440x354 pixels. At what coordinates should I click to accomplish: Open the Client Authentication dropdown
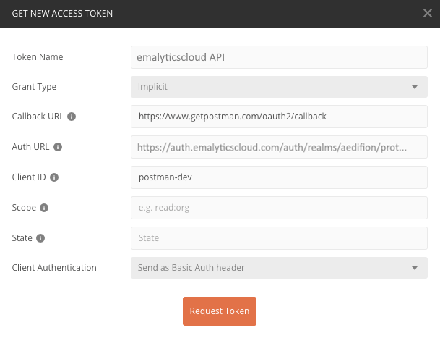click(279, 268)
